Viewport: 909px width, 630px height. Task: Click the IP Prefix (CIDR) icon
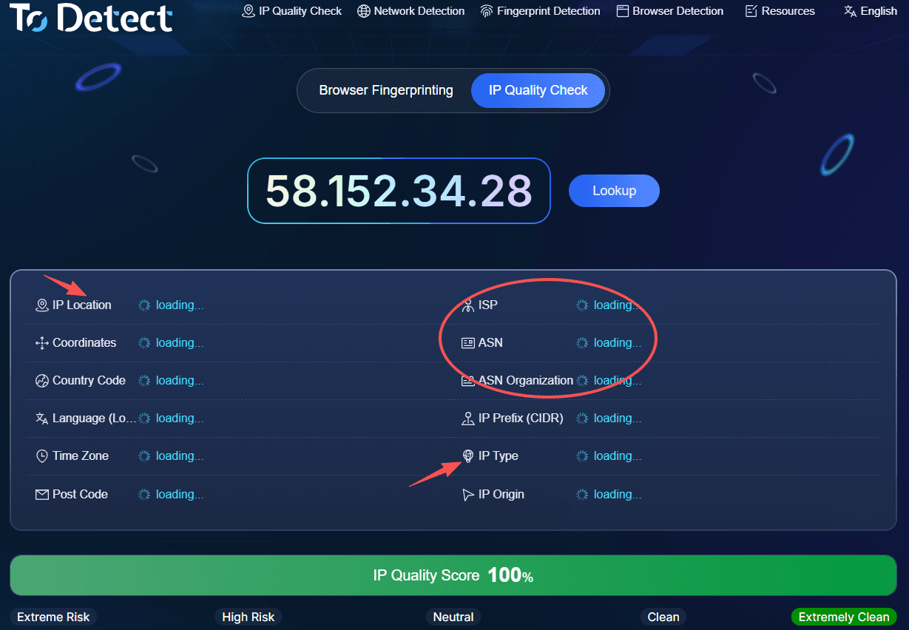[467, 419]
